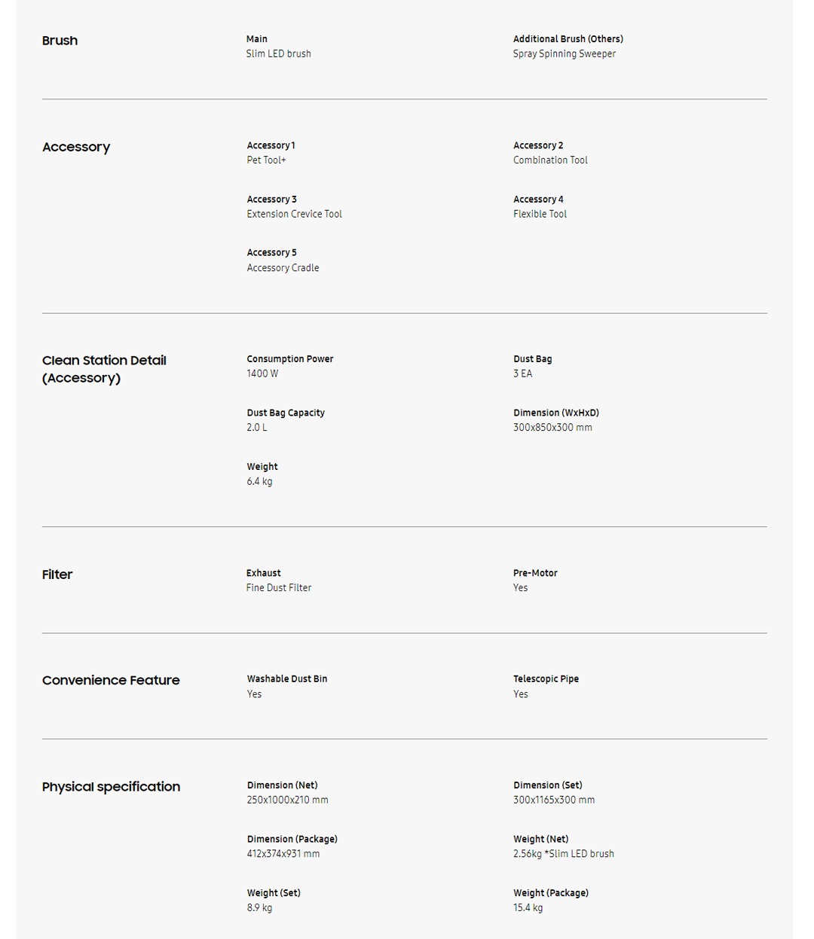The height and width of the screenshot is (939, 814).
Task: Click the Slim LED brush value under Main
Action: [278, 54]
